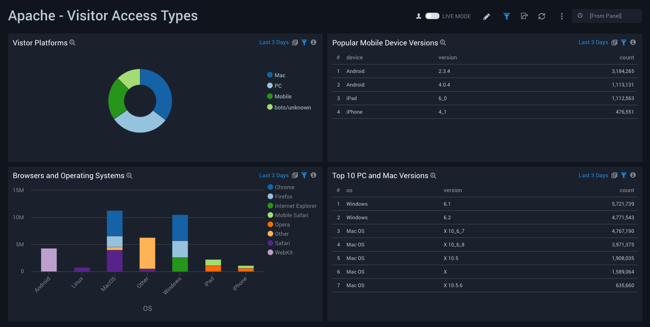Toggle Internet Explorer series in browser legend
650x327 pixels.
pyautogui.click(x=295, y=206)
